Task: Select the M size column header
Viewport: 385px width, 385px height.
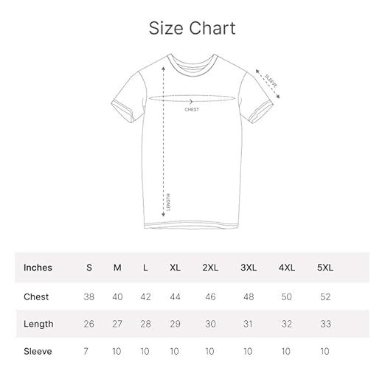Action: pos(117,268)
